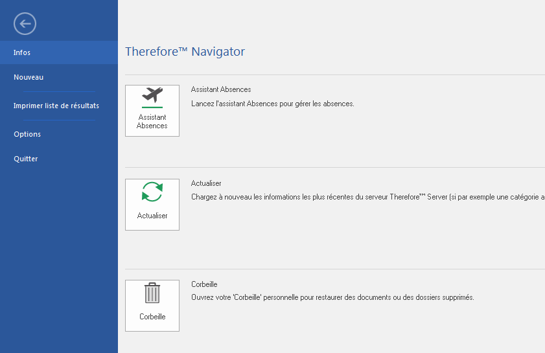Viewport: 545px width, 353px height.
Task: Click the trash can icon
Action: (x=152, y=293)
